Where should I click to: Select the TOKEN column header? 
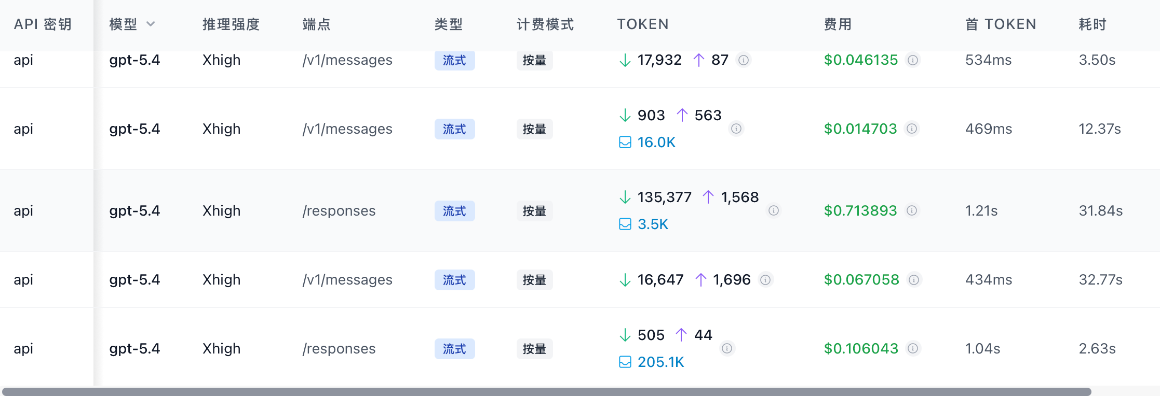[x=643, y=24]
